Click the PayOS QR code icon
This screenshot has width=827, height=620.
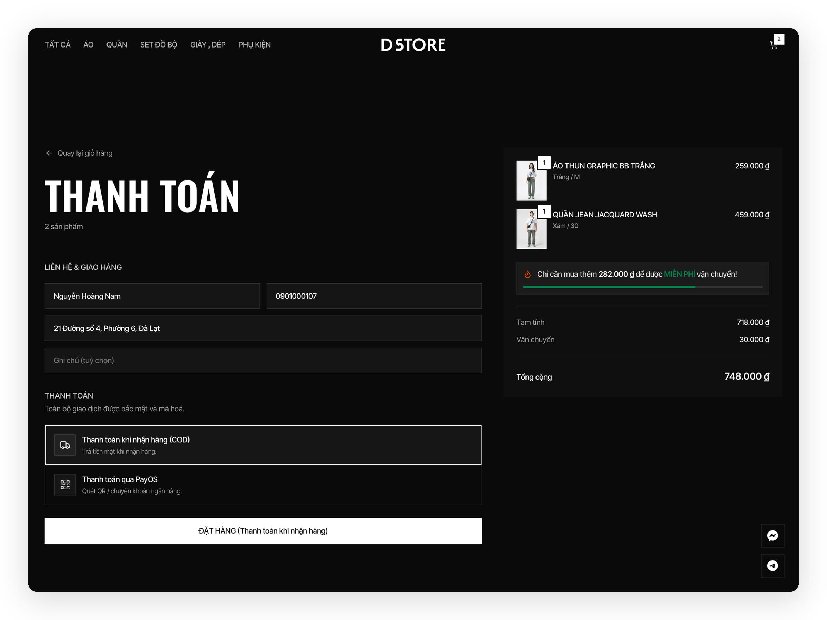pyautogui.click(x=65, y=485)
